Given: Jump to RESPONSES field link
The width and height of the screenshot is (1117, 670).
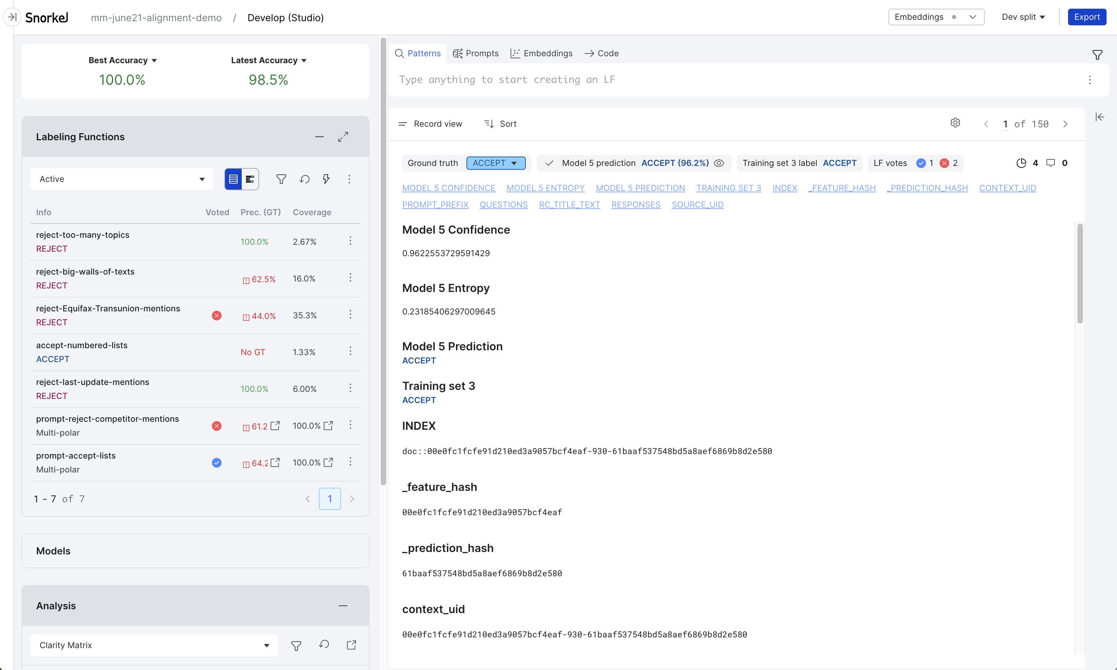Looking at the screenshot, I should 636,204.
